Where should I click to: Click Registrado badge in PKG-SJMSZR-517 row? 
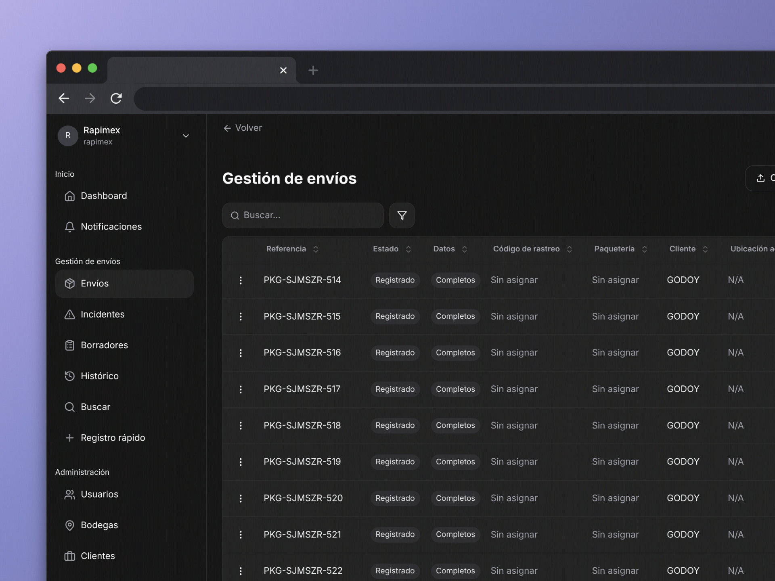(x=395, y=389)
